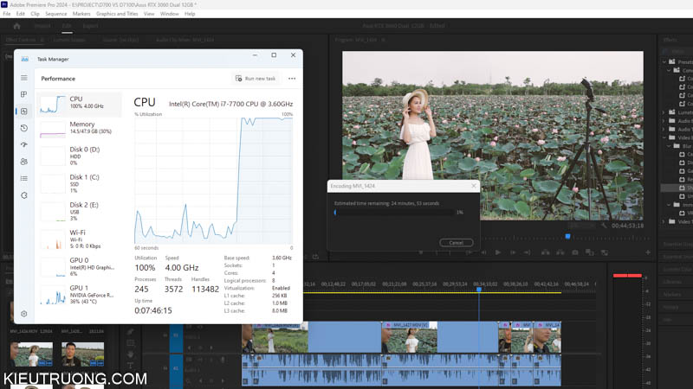Open the File menu
Viewport: 693px width, 389px height.
(x=7, y=14)
